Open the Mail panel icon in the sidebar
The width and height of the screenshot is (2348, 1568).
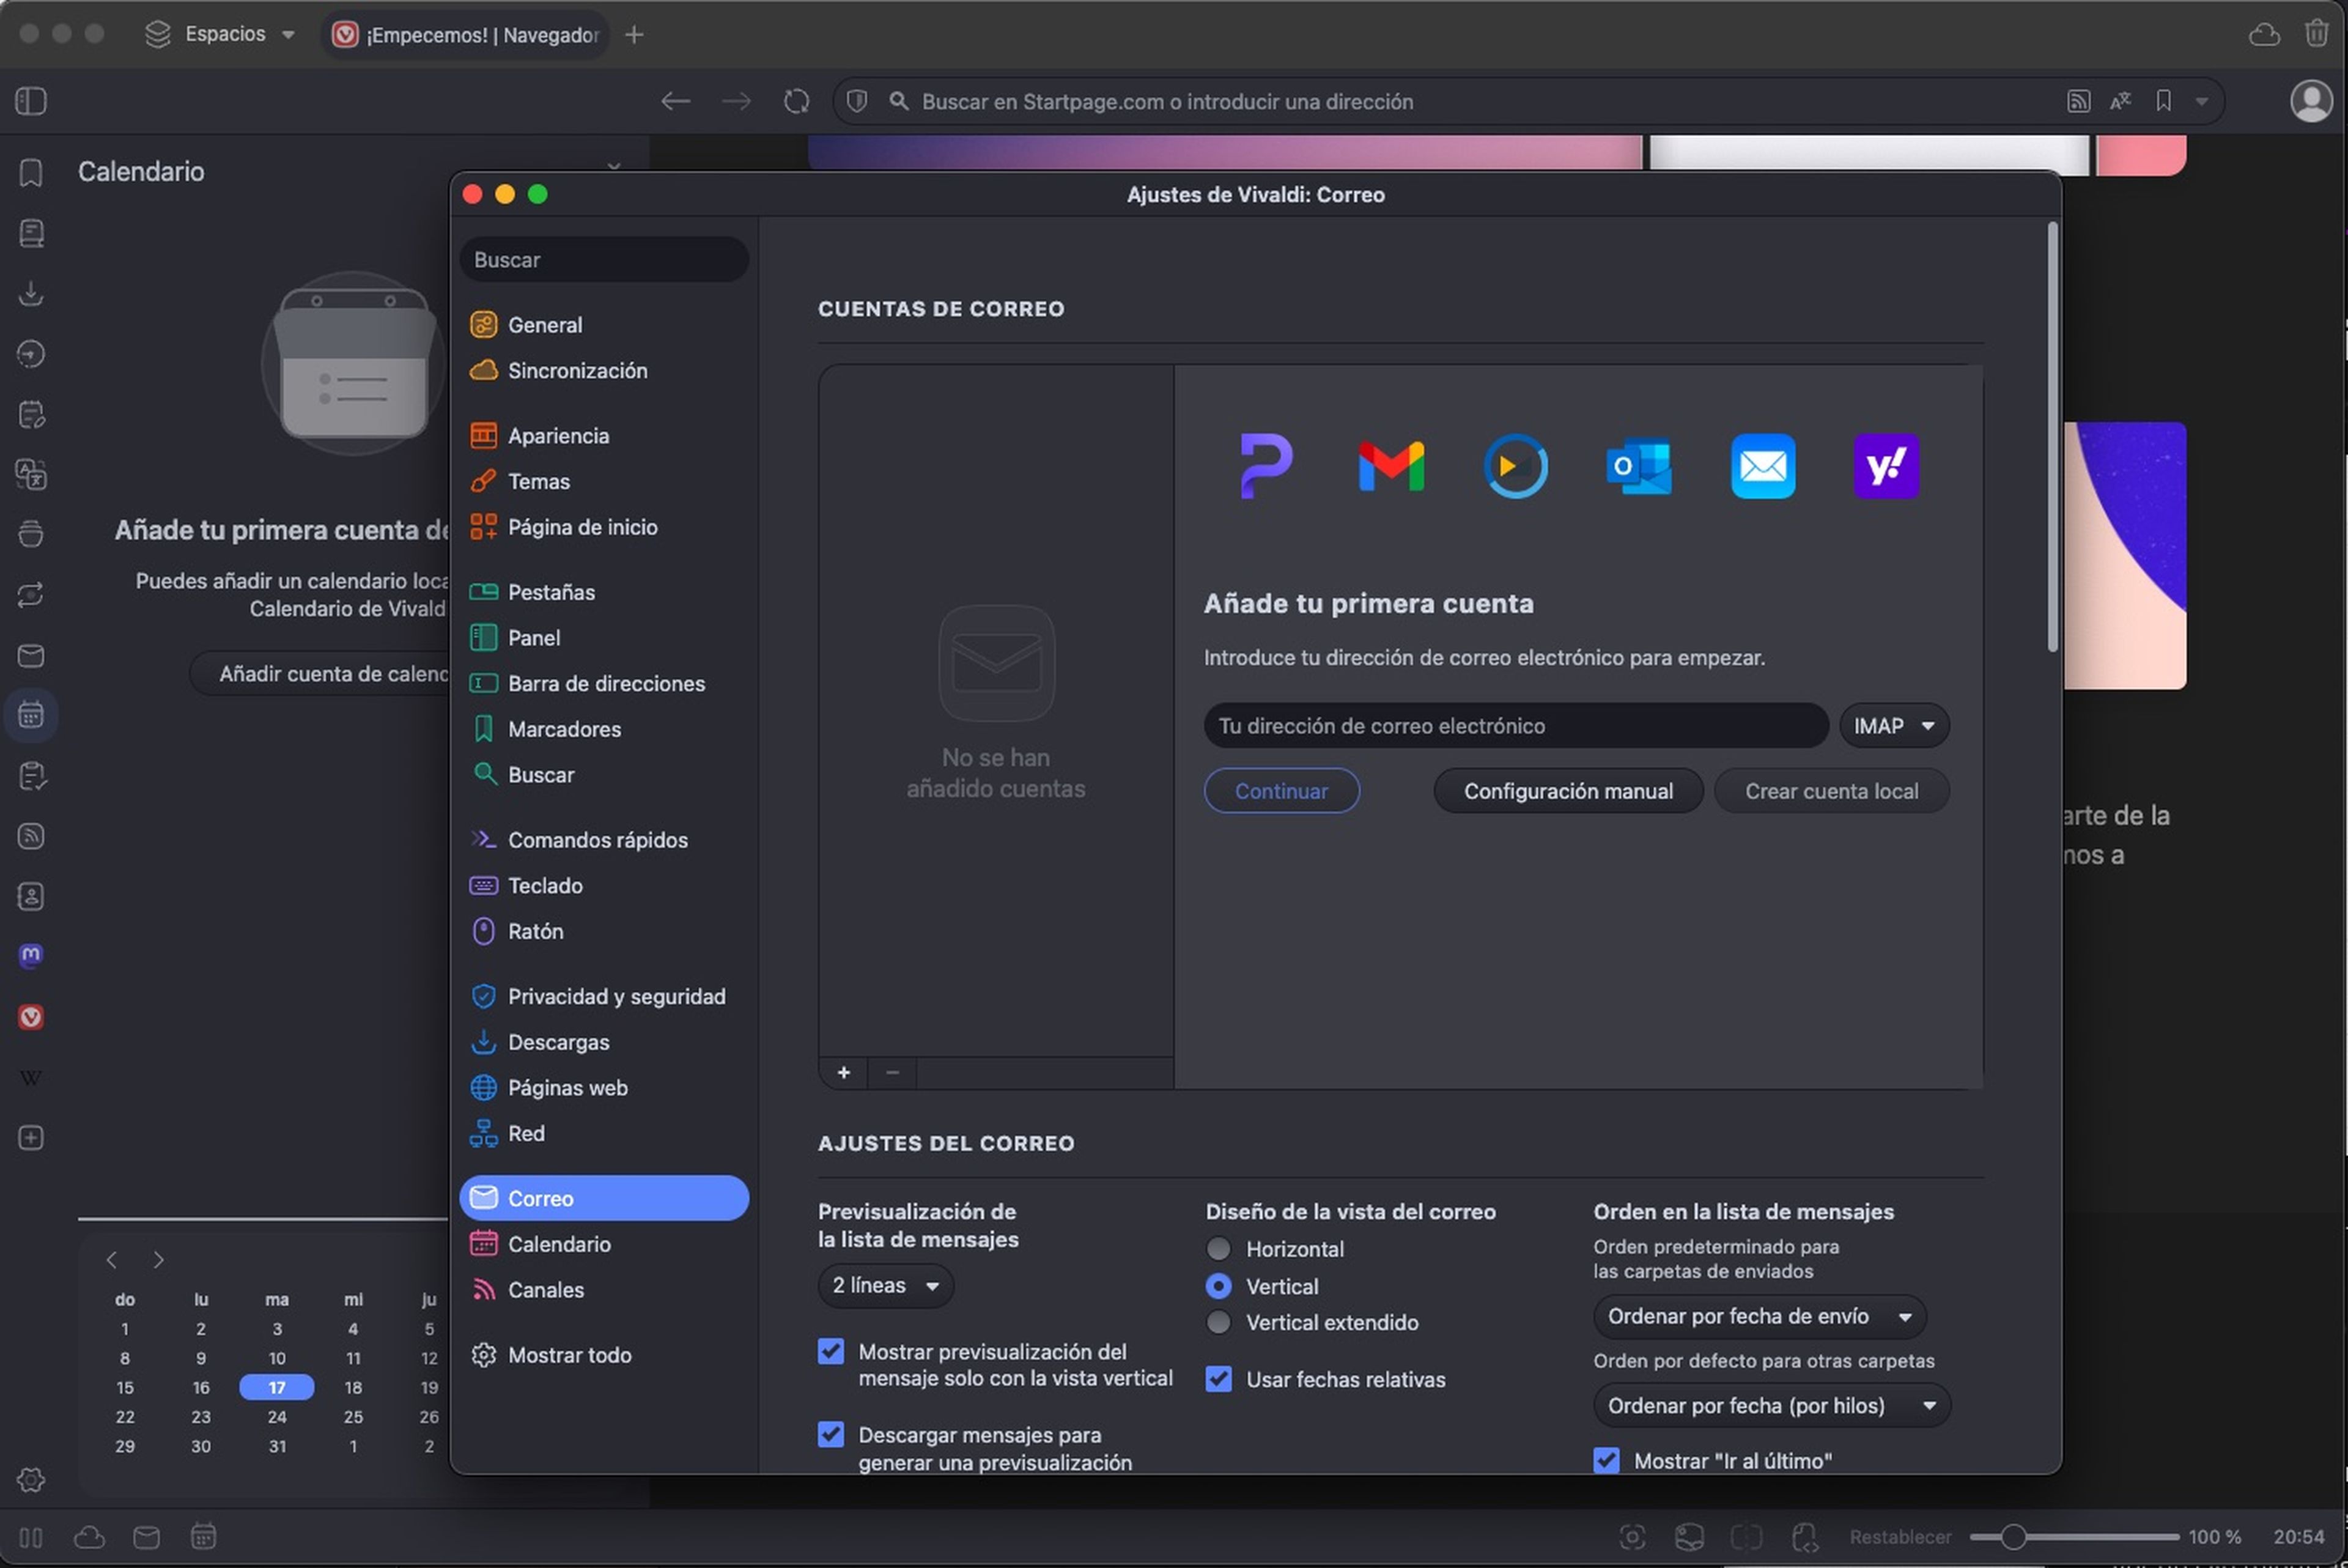[x=31, y=655]
